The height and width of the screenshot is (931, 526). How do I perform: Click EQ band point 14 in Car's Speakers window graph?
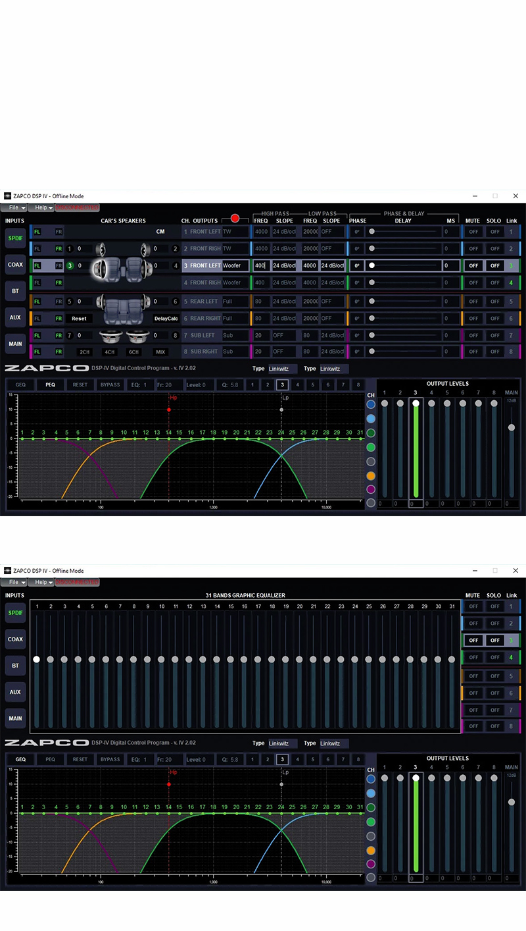click(x=168, y=438)
